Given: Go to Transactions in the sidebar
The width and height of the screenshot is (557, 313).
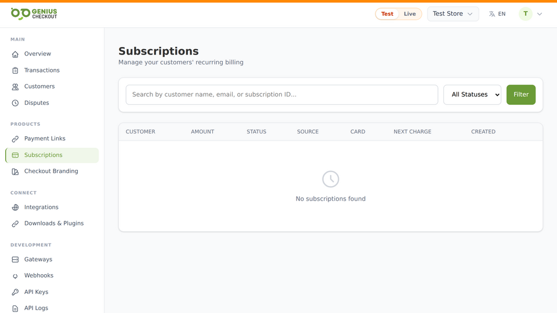Looking at the screenshot, I should [52, 70].
